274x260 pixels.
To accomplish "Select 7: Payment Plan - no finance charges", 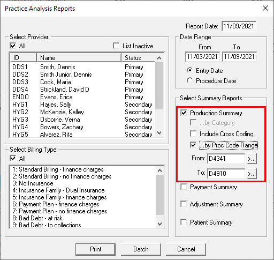I will [83, 211].
